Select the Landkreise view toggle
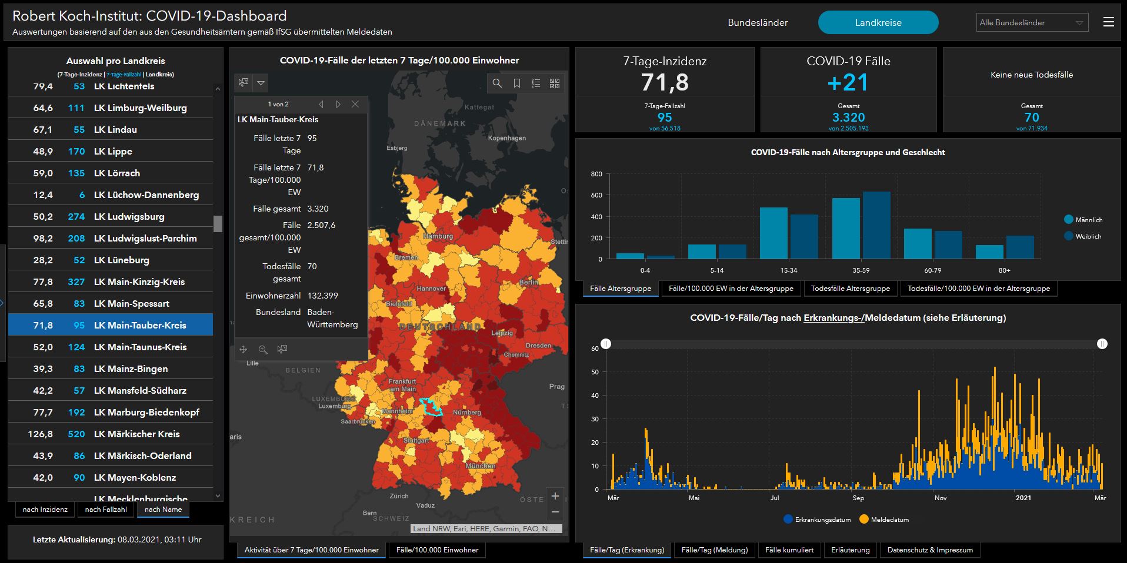This screenshot has height=563, width=1127. click(x=878, y=23)
